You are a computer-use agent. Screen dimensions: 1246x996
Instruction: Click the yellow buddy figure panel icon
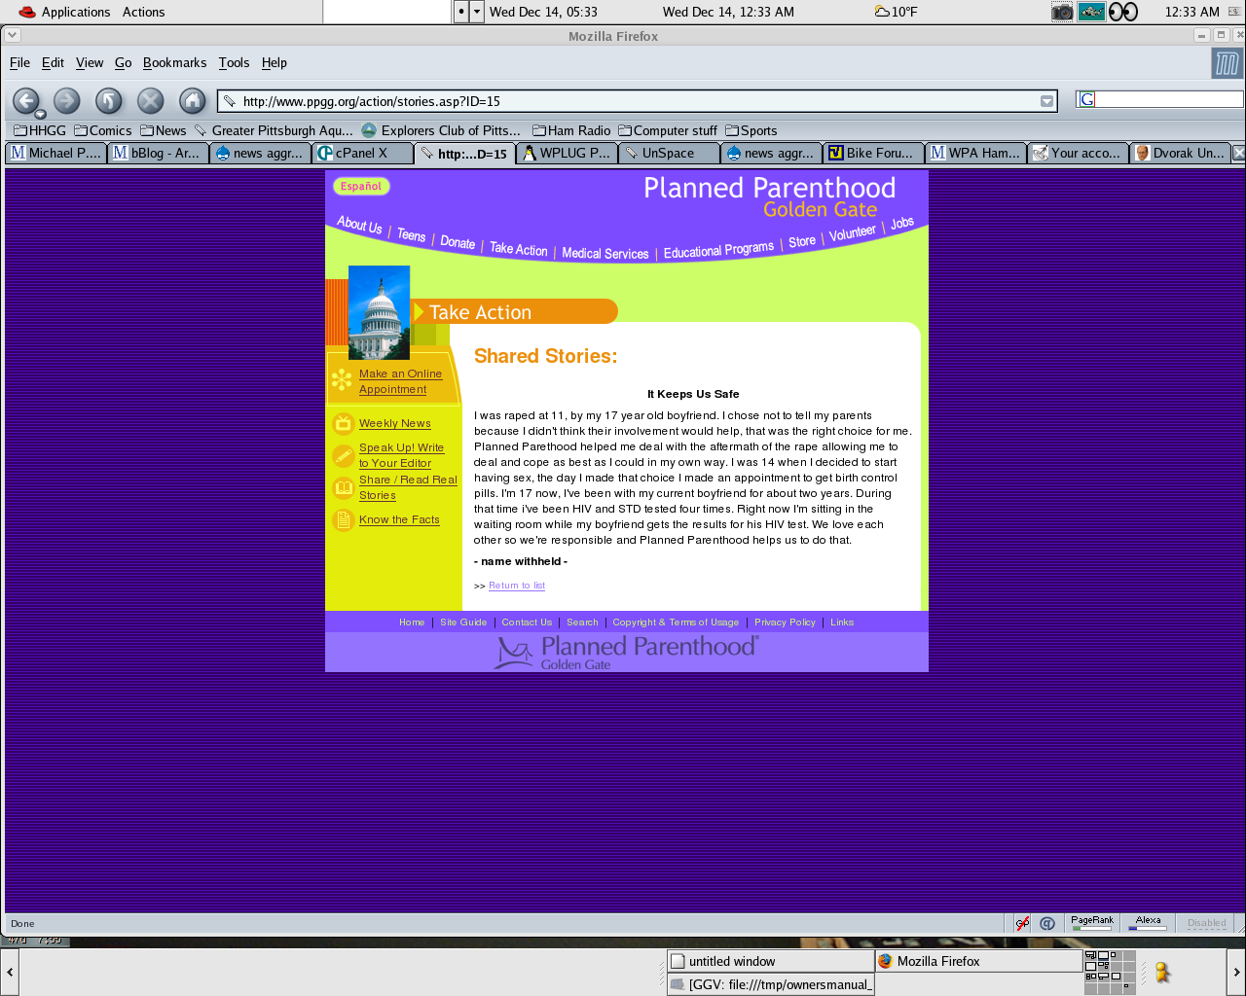[x=1161, y=972]
